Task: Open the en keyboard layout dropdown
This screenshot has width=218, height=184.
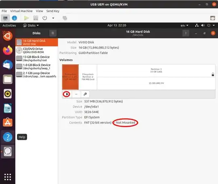Action: [x=184, y=25]
